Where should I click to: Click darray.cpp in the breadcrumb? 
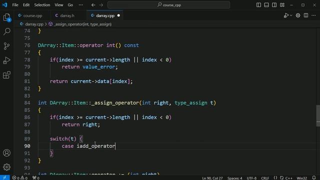coord(34,24)
